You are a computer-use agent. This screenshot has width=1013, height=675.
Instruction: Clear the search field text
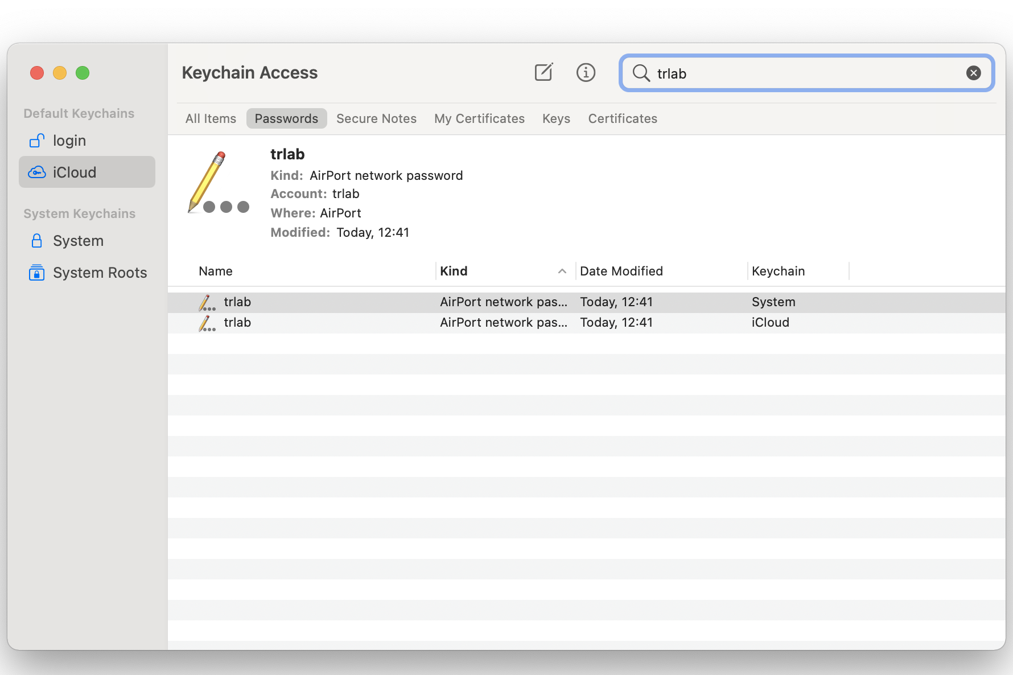pyautogui.click(x=973, y=73)
